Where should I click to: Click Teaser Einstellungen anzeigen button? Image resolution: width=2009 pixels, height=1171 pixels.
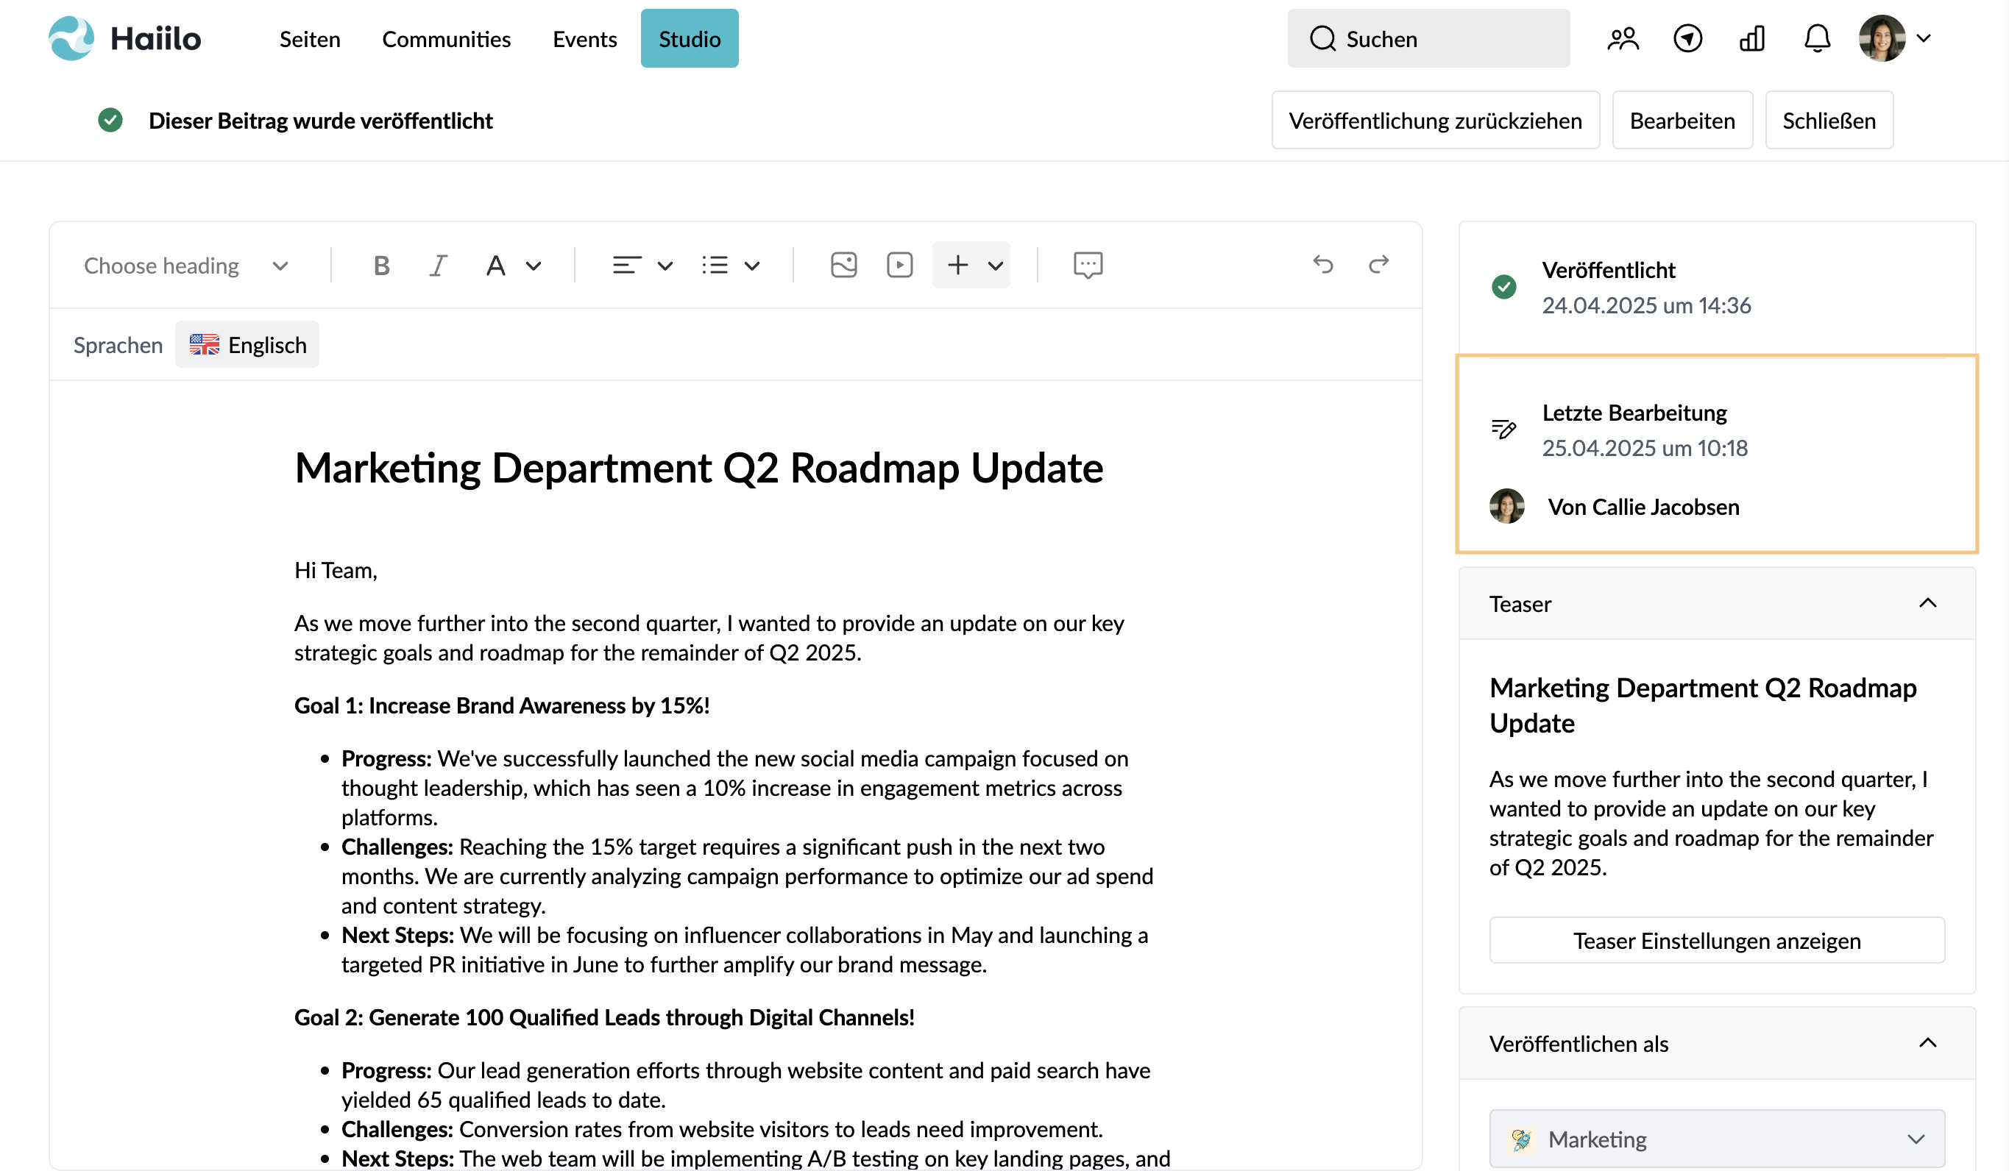point(1716,941)
